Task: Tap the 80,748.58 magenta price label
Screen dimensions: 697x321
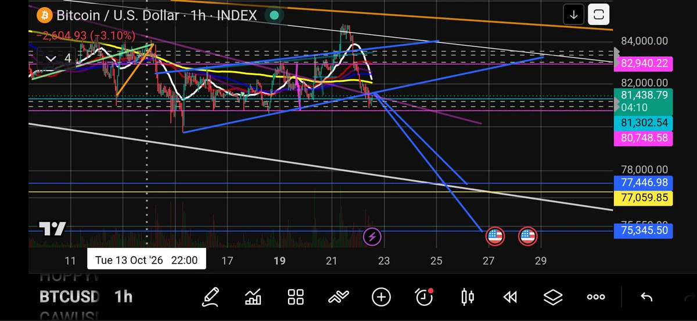Action: [644, 138]
